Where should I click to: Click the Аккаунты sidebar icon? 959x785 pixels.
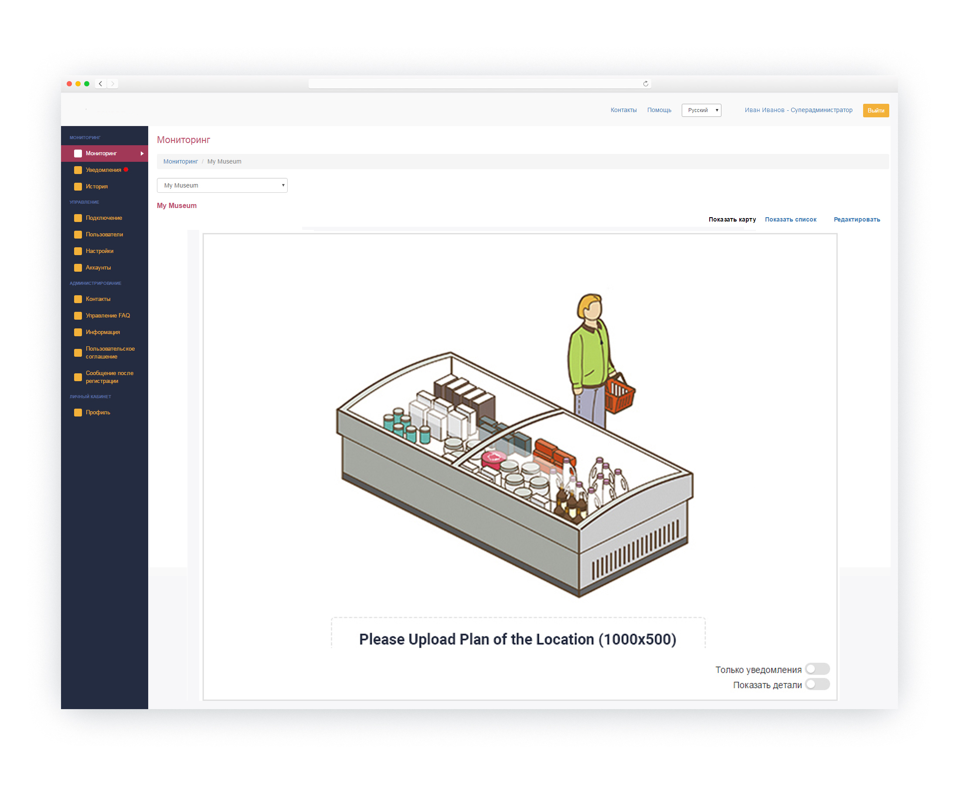coord(78,268)
